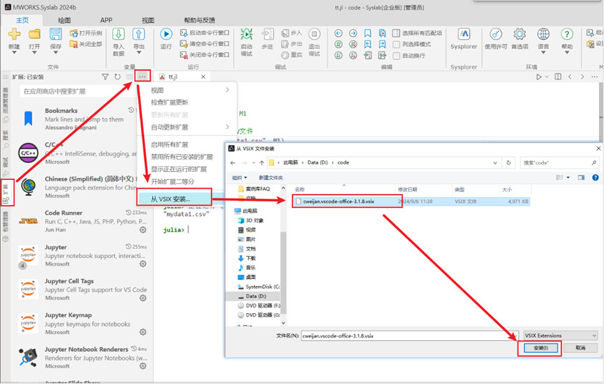Screen dimensions: 604x385
Task: Click the 保存 floppy disk icon
Action: tap(55, 34)
